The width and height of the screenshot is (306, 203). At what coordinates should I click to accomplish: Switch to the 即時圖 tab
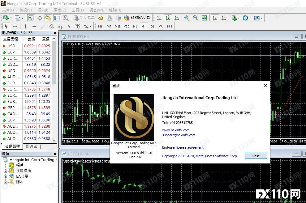pyautogui.click(x=32, y=146)
